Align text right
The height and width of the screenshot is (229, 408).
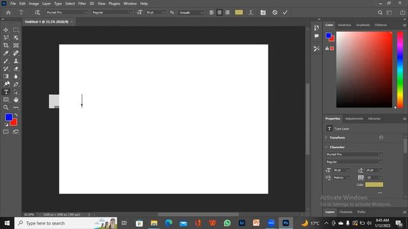(227, 13)
